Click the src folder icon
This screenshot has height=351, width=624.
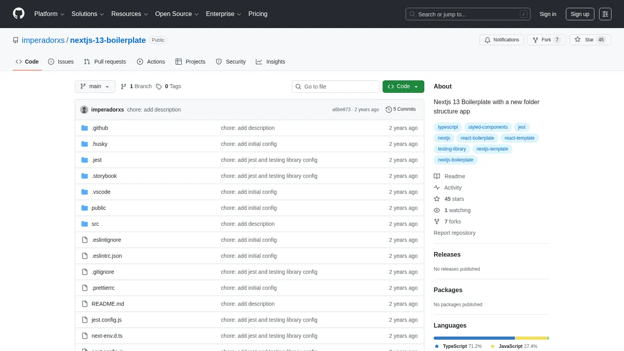(85, 224)
